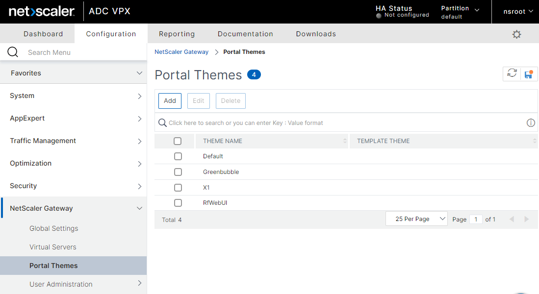
Task: Click the page number input field
Action: click(476, 220)
